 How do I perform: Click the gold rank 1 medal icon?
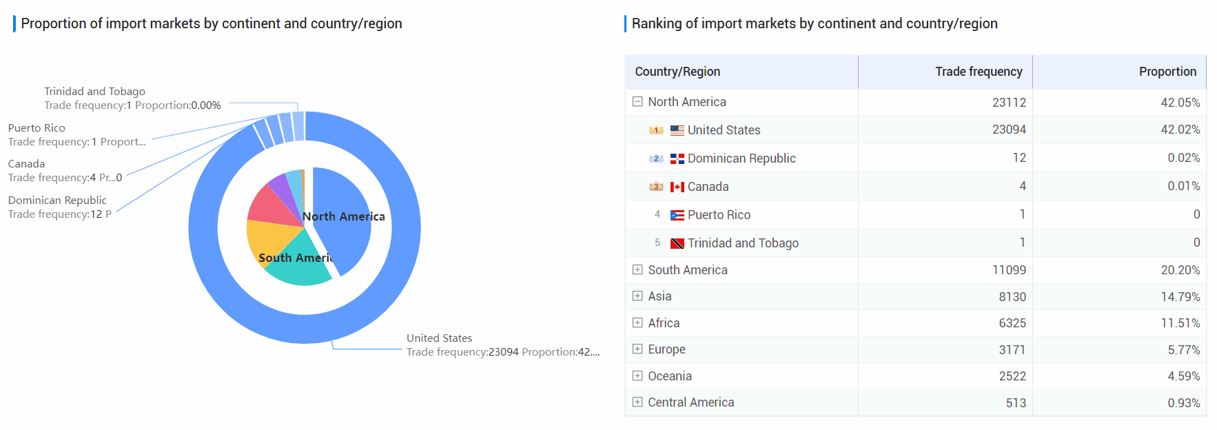[x=656, y=130]
